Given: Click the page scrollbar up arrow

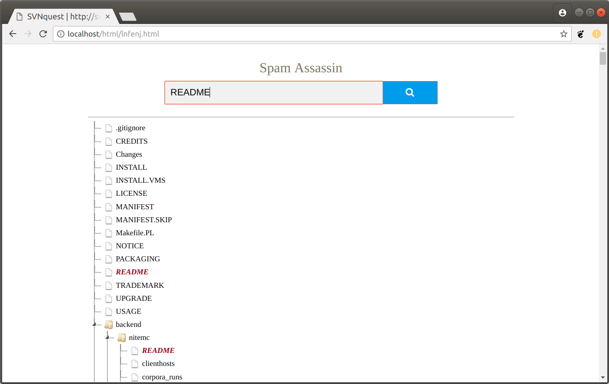Looking at the screenshot, I should [603, 48].
